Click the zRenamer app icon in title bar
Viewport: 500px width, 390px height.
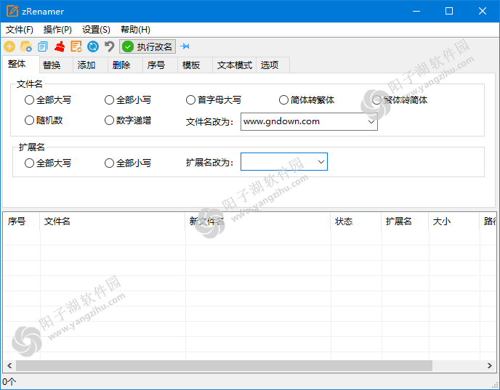click(12, 11)
